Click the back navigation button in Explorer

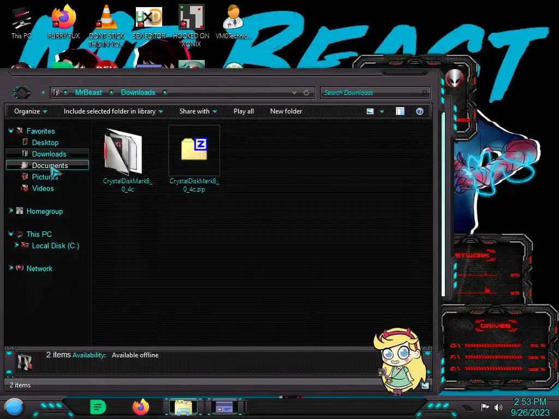(x=22, y=93)
